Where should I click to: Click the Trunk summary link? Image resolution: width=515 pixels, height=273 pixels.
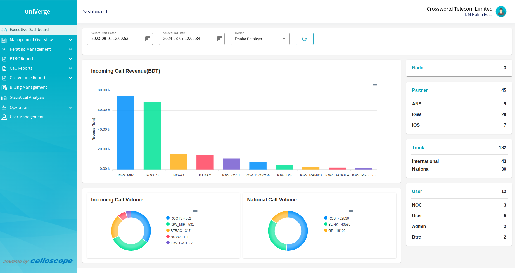418,148
